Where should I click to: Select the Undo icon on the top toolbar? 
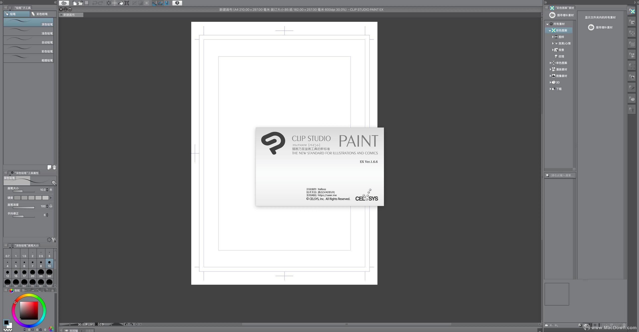click(x=94, y=3)
